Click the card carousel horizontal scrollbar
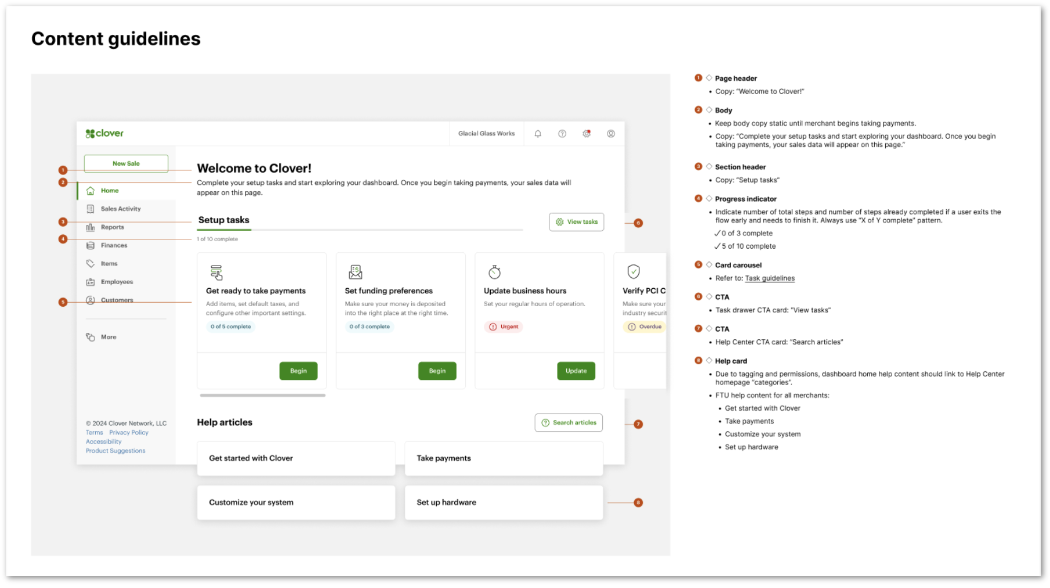Screen dimensions: 1050x588 263,395
